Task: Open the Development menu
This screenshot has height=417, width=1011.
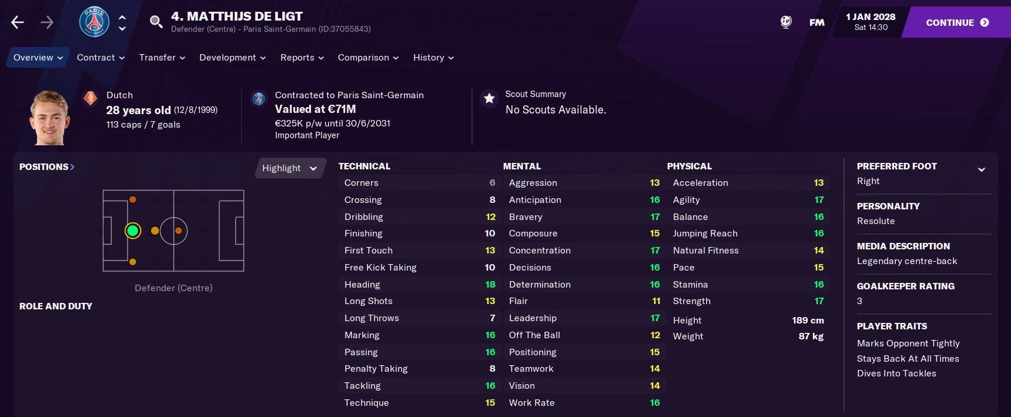Action: point(232,58)
